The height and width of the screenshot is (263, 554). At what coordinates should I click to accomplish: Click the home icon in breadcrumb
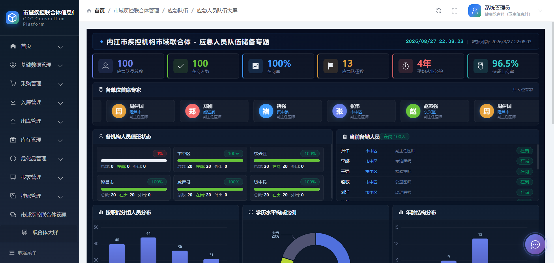tap(89, 11)
